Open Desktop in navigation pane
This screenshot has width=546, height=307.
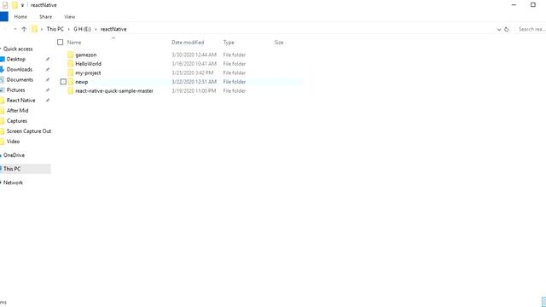click(x=16, y=59)
